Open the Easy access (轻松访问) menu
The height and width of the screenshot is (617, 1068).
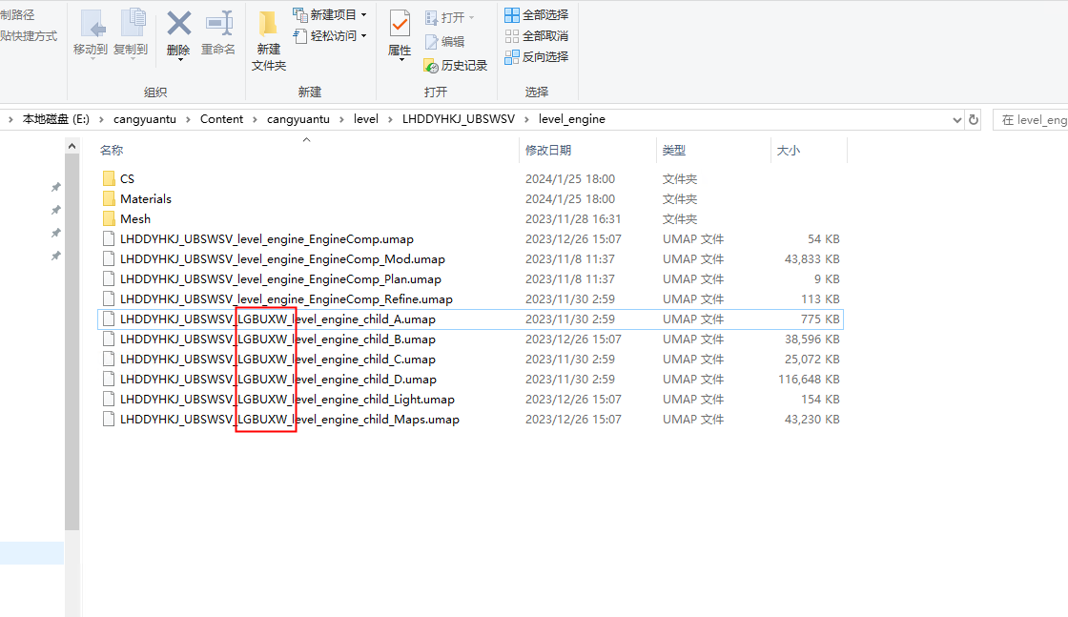tap(330, 35)
